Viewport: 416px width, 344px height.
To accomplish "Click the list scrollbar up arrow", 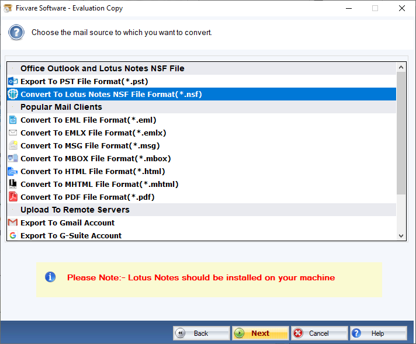I will coord(401,67).
